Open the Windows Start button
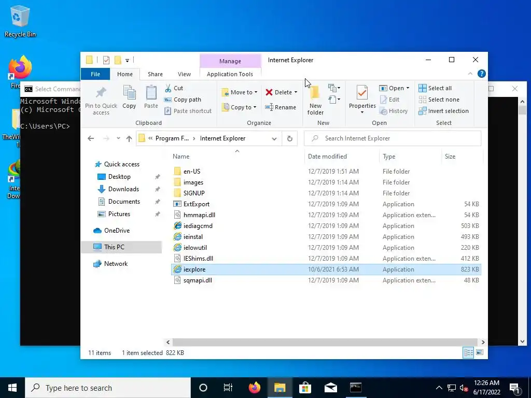The width and height of the screenshot is (531, 398). tap(12, 388)
